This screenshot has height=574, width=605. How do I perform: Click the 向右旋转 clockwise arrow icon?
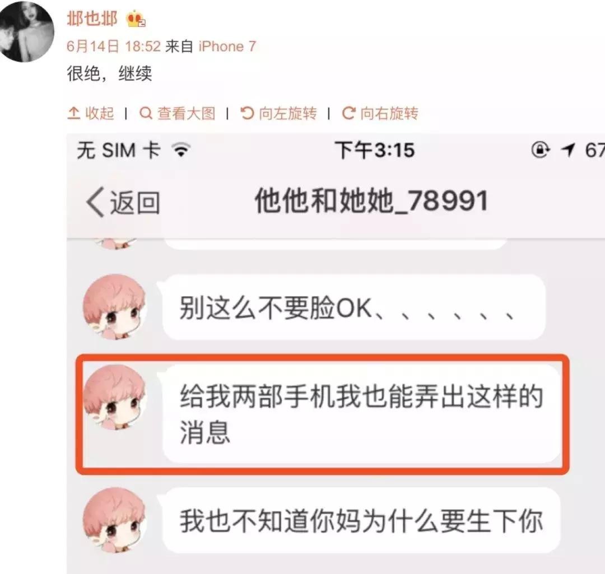pos(348,113)
